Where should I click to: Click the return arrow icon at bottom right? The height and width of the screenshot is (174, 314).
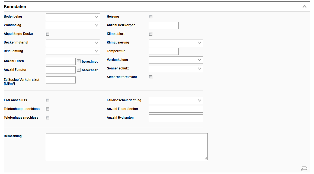[304, 169]
